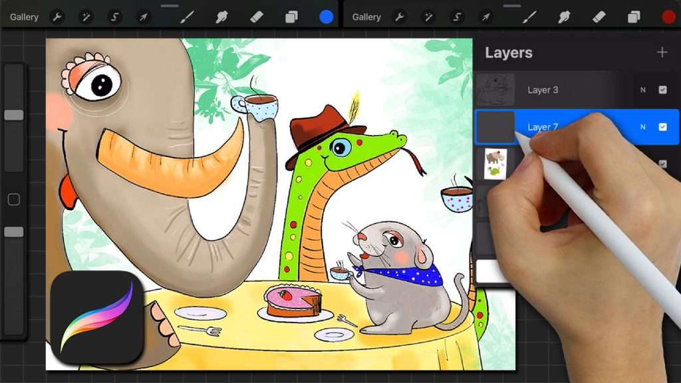Go to Gallery from the left toolbar
This screenshot has height=383, width=681.
pos(24,17)
